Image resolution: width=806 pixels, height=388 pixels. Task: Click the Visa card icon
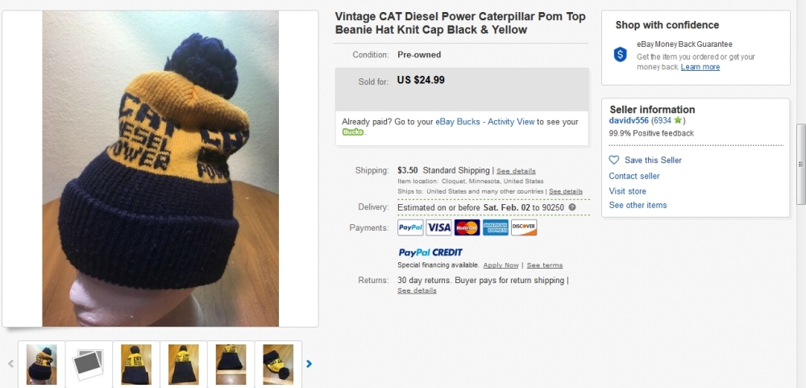438,227
